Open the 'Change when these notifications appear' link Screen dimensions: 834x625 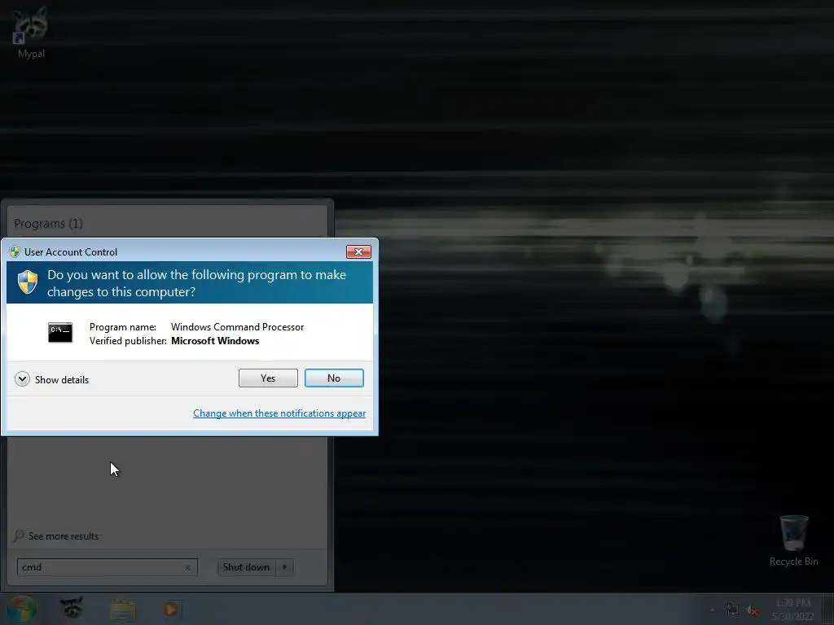pos(279,413)
